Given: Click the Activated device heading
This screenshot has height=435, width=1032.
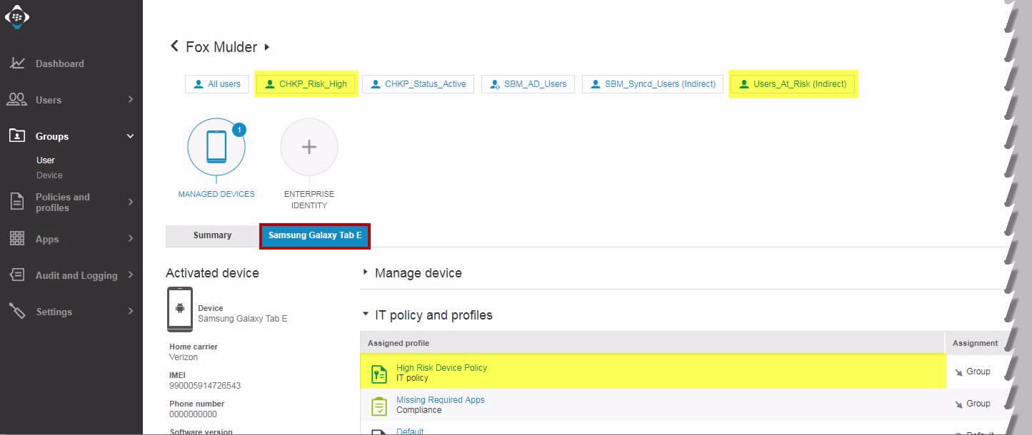Looking at the screenshot, I should point(212,273).
